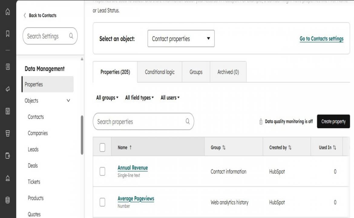Click the lock icon beside Data quality monitoring
The width and height of the screenshot is (354, 218).
click(x=261, y=121)
